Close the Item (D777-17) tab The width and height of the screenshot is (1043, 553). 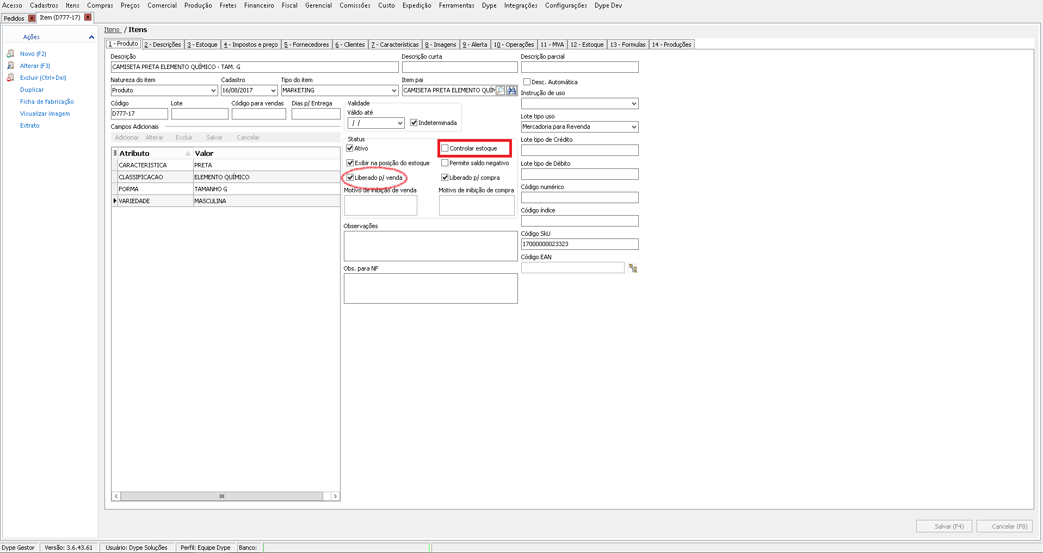pos(88,17)
